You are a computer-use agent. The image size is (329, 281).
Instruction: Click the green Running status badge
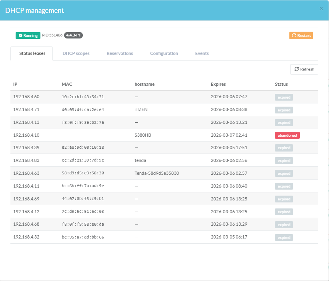pyautogui.click(x=28, y=35)
